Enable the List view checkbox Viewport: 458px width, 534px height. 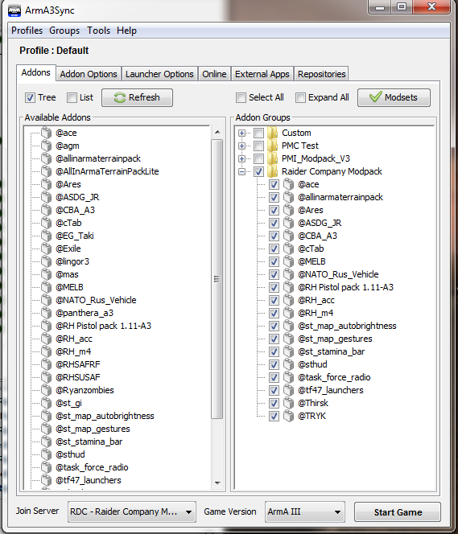point(72,98)
